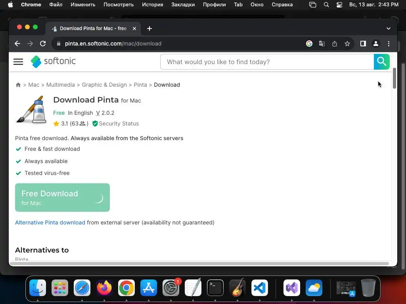Open the Изменить menu

click(x=83, y=5)
